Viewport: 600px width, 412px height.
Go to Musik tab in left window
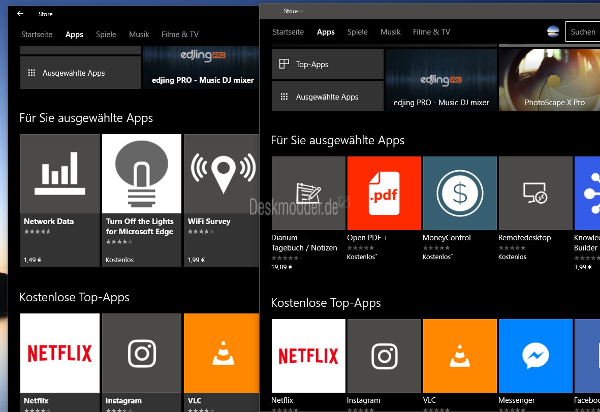[x=139, y=35]
